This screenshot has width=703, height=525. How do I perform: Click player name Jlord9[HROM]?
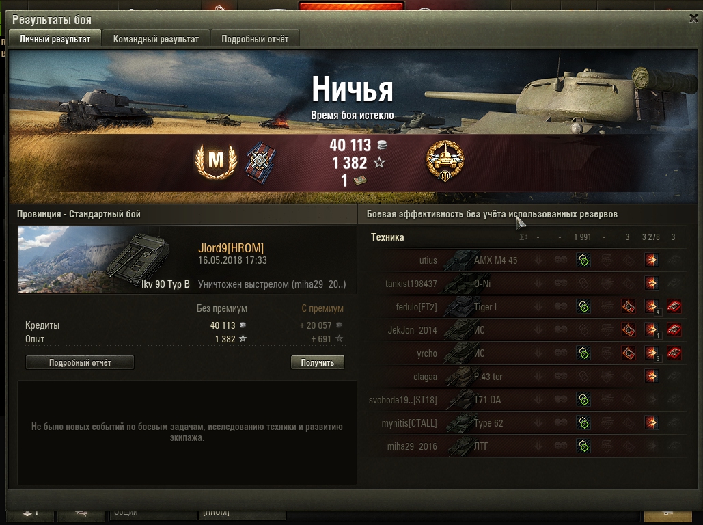(x=231, y=248)
